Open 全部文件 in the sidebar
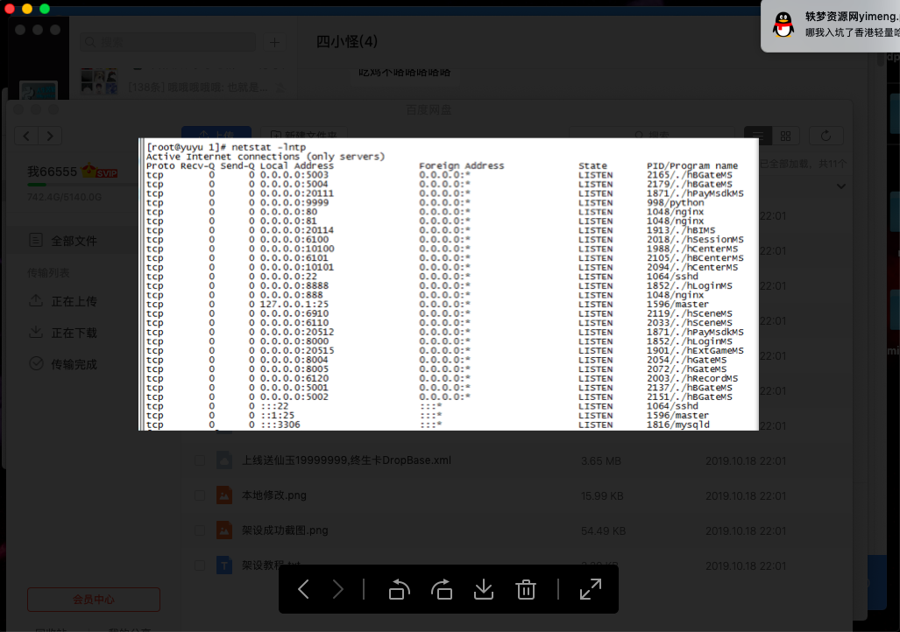 coord(74,241)
